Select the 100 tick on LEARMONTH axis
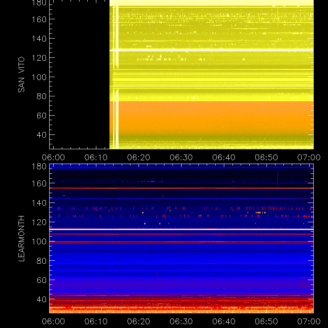Screen dimensions: 328x328 [x=39, y=241]
